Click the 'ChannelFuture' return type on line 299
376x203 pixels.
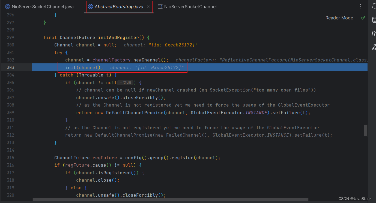(77, 37)
